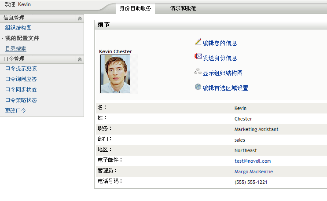
Task: Click the 职务 field label
Action: pyautogui.click(x=104, y=128)
